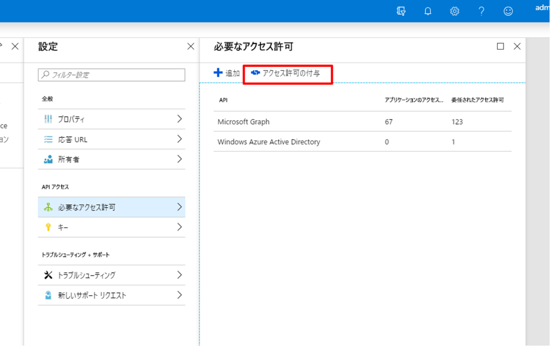Click the API column header
This screenshot has height=346, width=550.
pyautogui.click(x=223, y=100)
